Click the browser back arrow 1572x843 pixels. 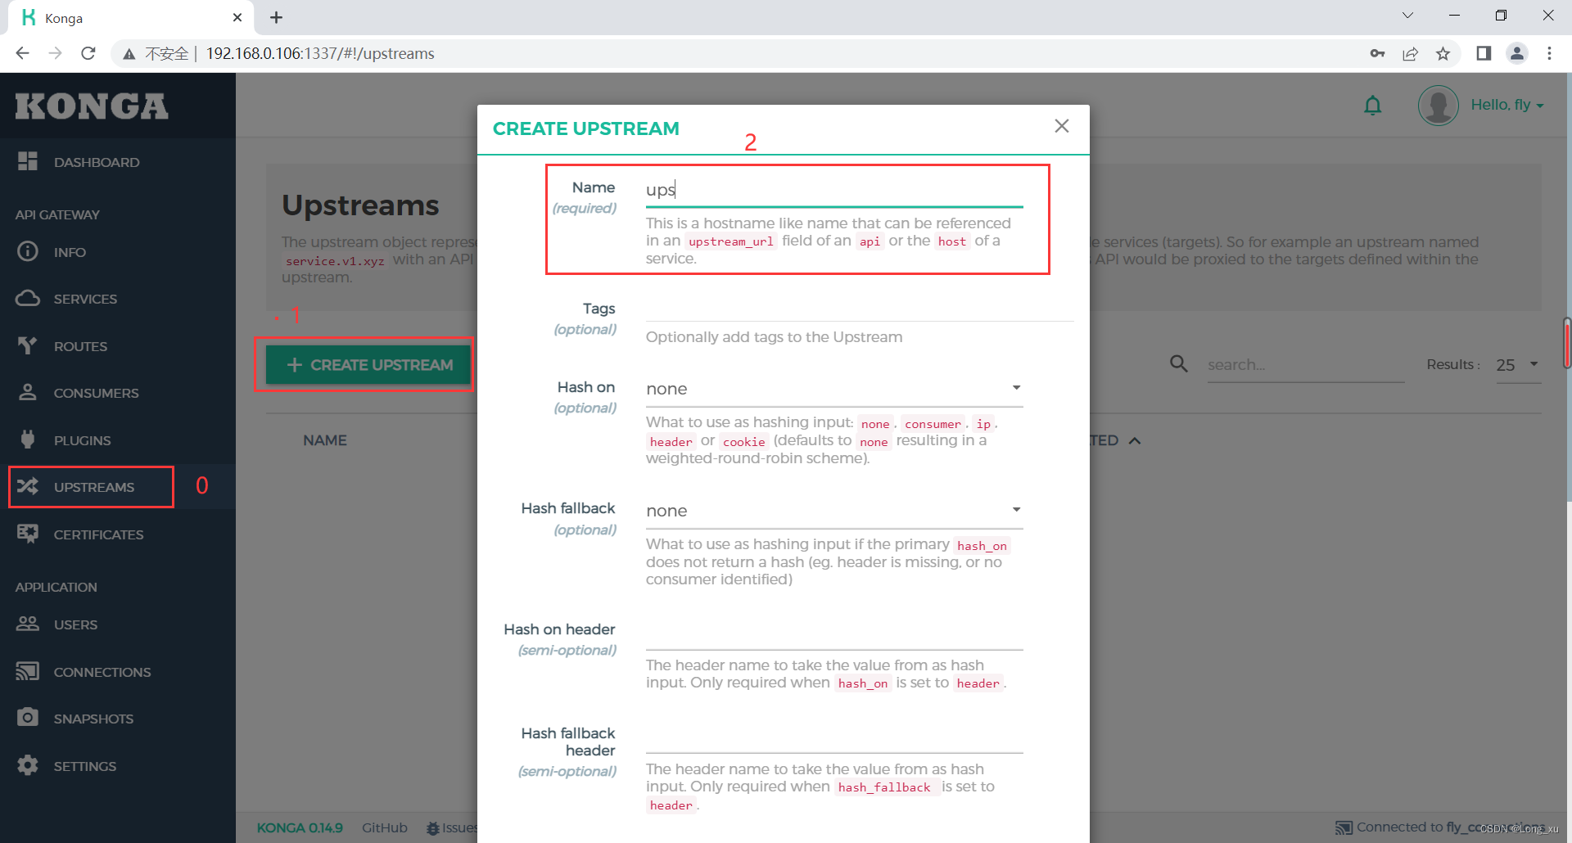click(x=22, y=53)
